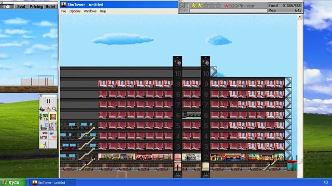Click the SimTower title bar icon

click(x=63, y=5)
